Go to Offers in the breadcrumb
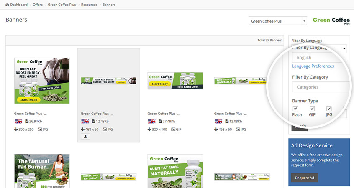Screen dimensions: 354x188 (x=38, y=5)
